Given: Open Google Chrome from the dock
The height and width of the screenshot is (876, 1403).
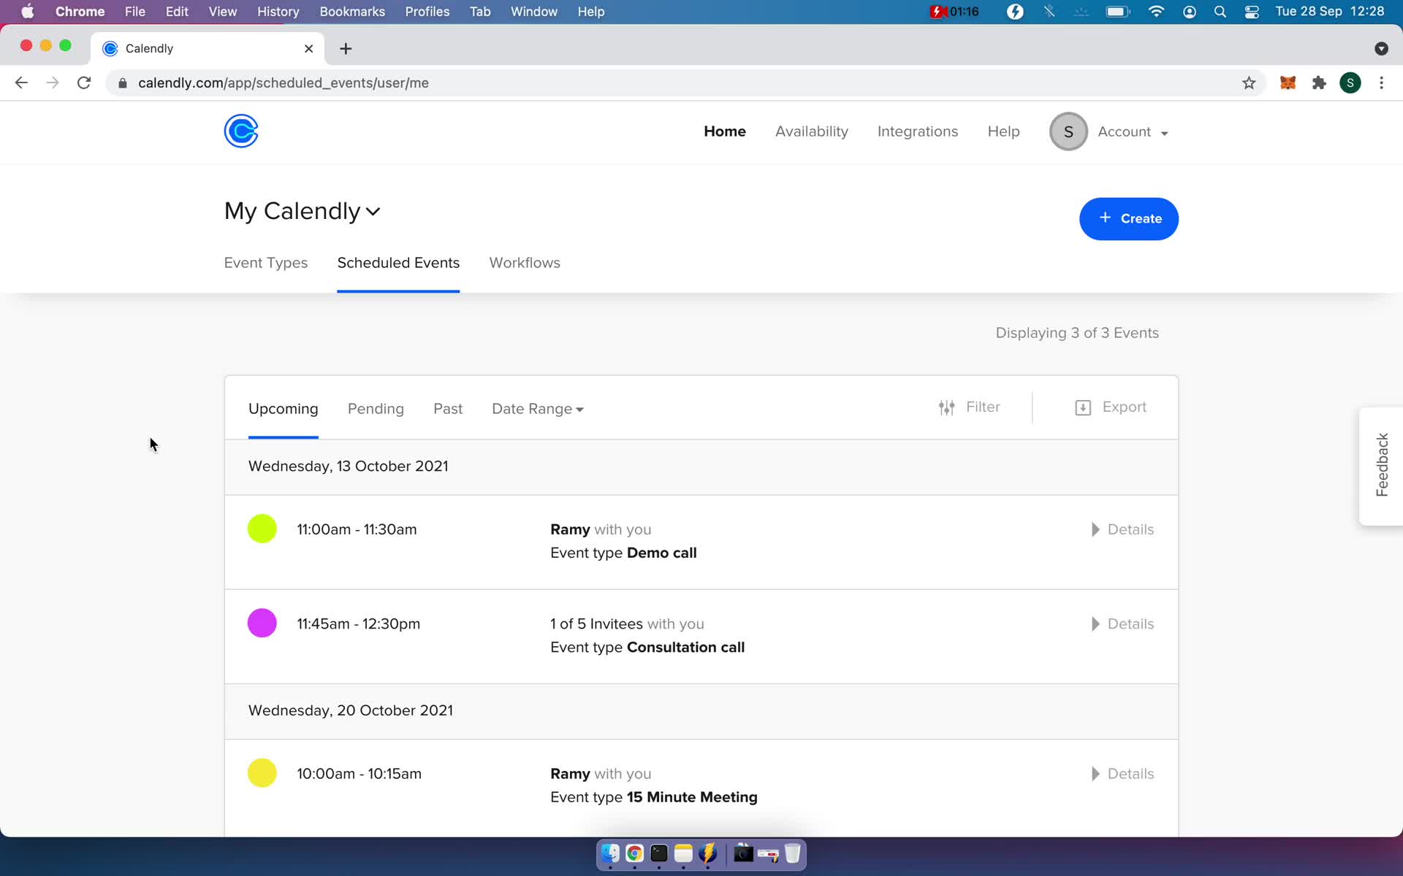Looking at the screenshot, I should (x=634, y=853).
